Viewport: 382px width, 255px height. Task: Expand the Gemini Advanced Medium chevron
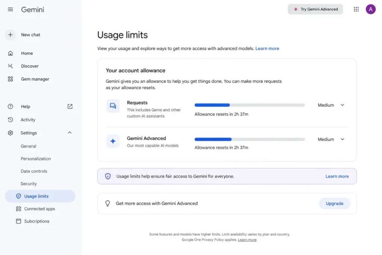[342, 139]
